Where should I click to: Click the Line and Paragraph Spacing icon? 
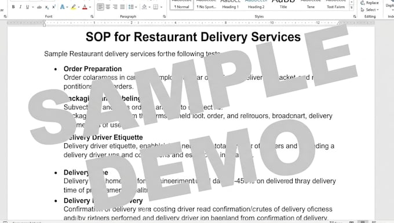pyautogui.click(x=131, y=7)
